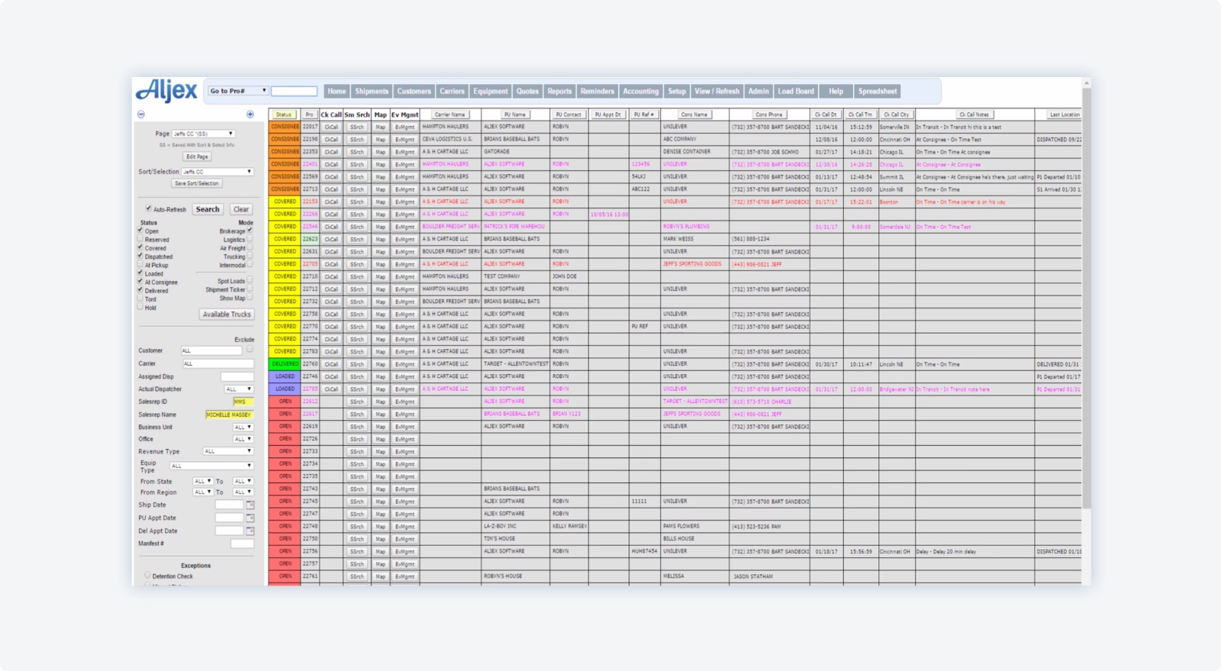Click the Assigned Disp input field
Image resolution: width=1221 pixels, height=671 pixels.
[237, 377]
